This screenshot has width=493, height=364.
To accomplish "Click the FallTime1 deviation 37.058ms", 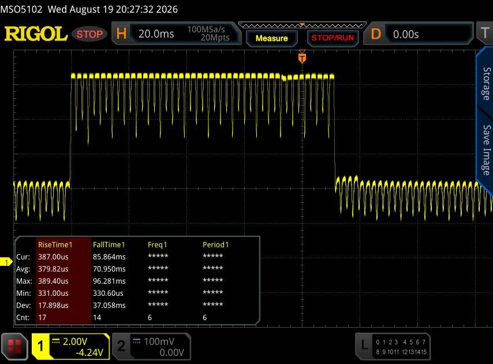I will [109, 305].
